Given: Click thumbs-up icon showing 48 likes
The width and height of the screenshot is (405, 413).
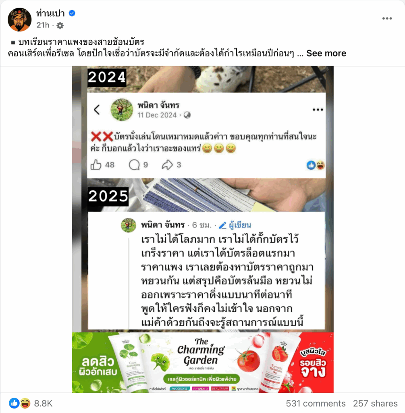Looking at the screenshot, I should click(96, 165).
